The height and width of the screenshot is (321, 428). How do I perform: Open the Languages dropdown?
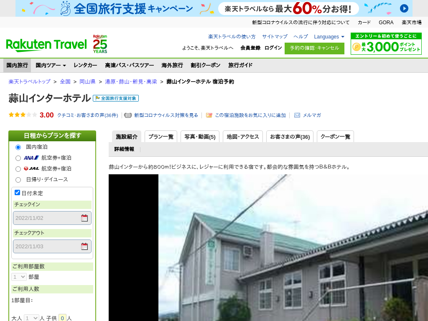[x=329, y=37]
